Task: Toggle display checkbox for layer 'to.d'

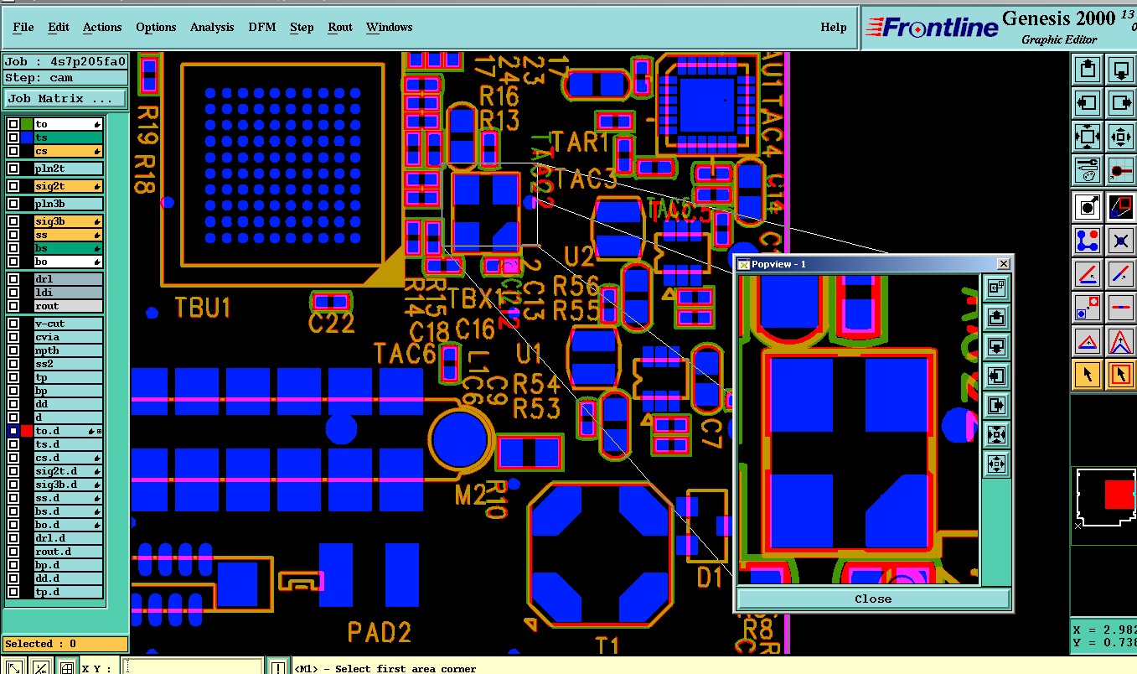Action: point(13,431)
